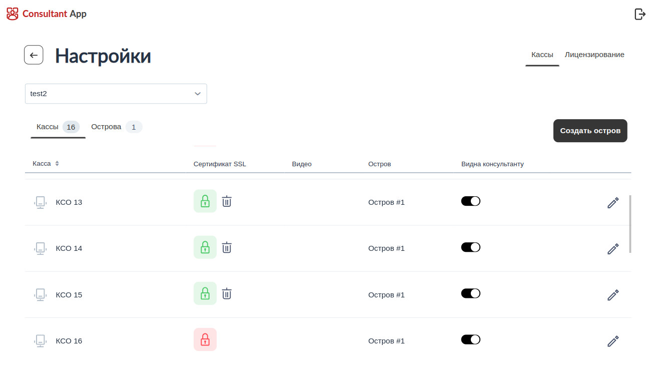Screen dimensions: 656x369
Task: Open the test2 dropdown selector
Action: [116, 94]
